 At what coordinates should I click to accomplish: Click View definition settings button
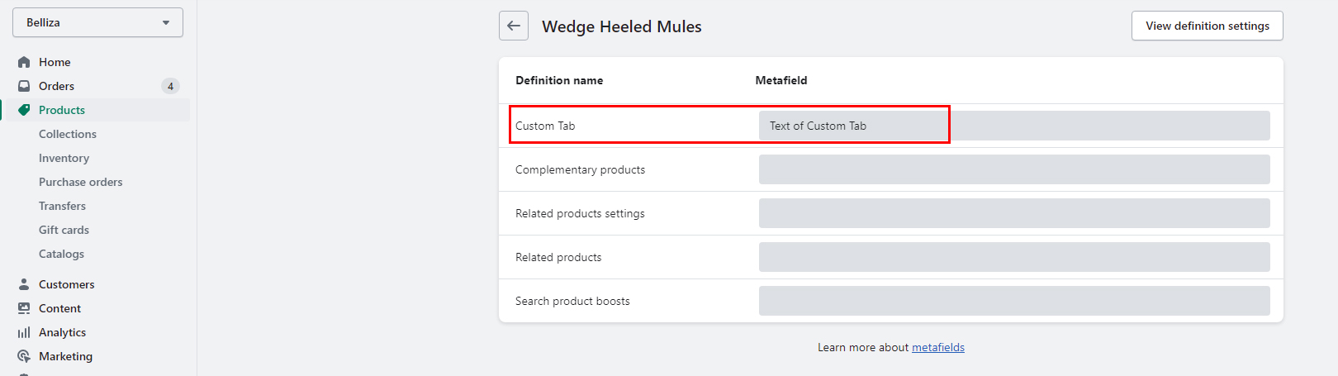tap(1207, 26)
